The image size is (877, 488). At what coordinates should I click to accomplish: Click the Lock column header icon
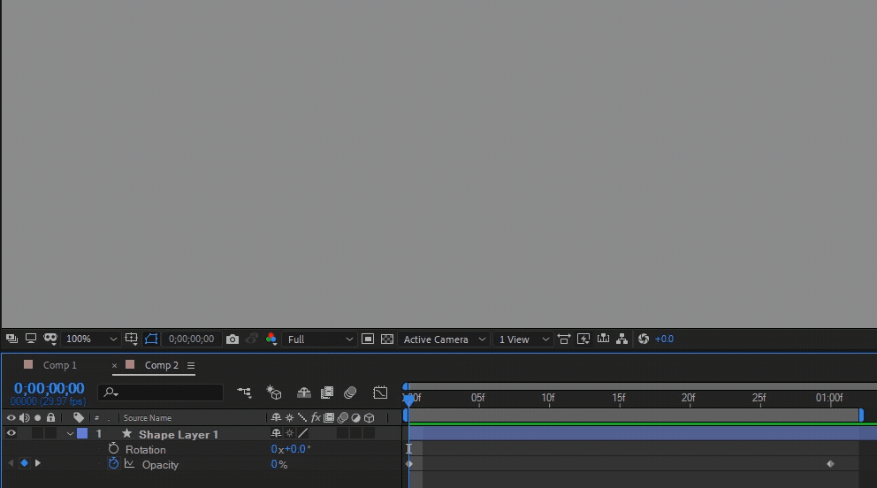point(51,417)
